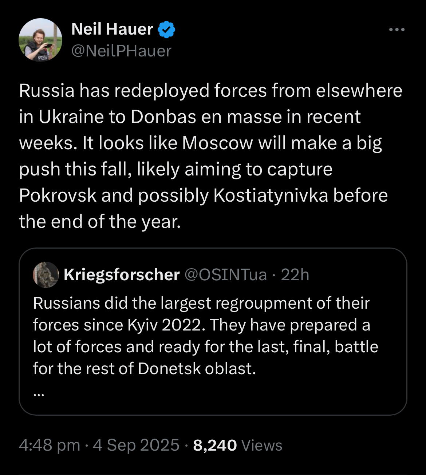Open Neil Hauer's profile picture
Image resolution: width=426 pixels, height=475 pixels.
click(x=40, y=40)
